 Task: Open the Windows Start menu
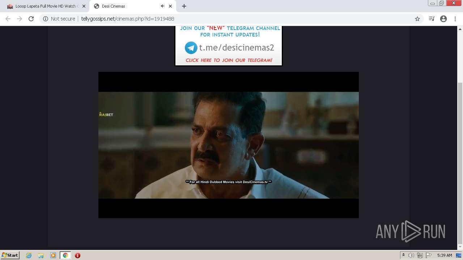pyautogui.click(x=10, y=255)
